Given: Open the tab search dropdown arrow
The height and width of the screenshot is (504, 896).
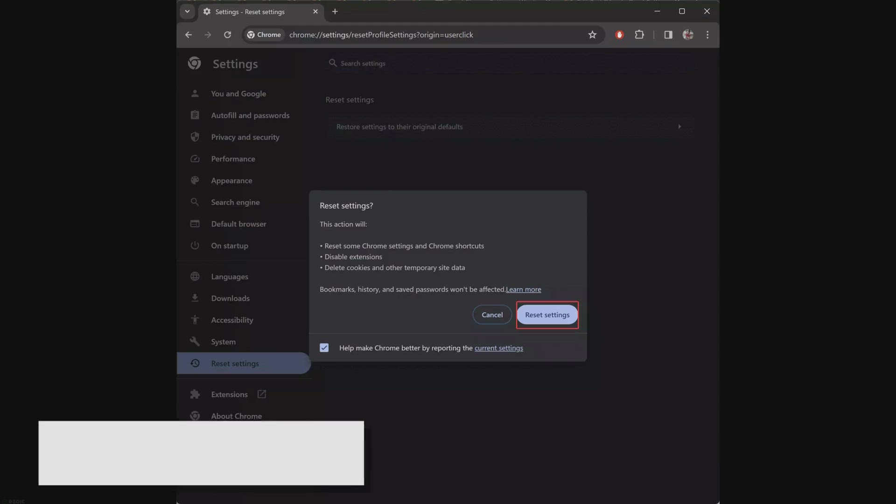Looking at the screenshot, I should pos(187,12).
